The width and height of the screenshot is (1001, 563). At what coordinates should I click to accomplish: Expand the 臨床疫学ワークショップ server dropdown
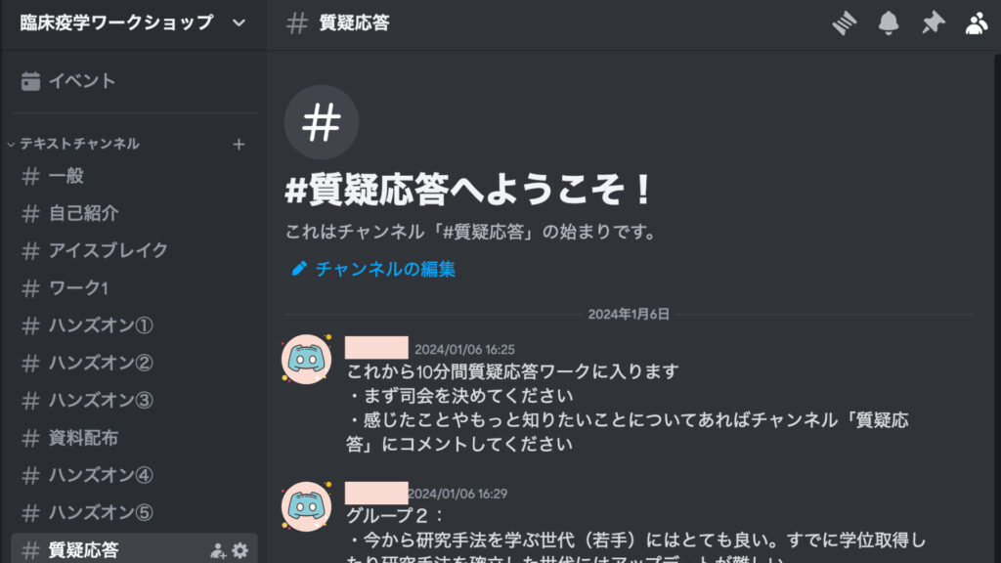[239, 23]
